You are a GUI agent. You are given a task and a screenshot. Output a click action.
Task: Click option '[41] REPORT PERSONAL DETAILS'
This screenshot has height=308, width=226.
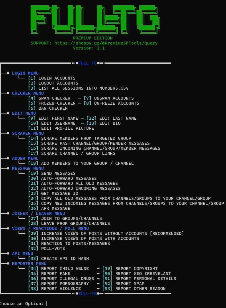tap(139, 279)
